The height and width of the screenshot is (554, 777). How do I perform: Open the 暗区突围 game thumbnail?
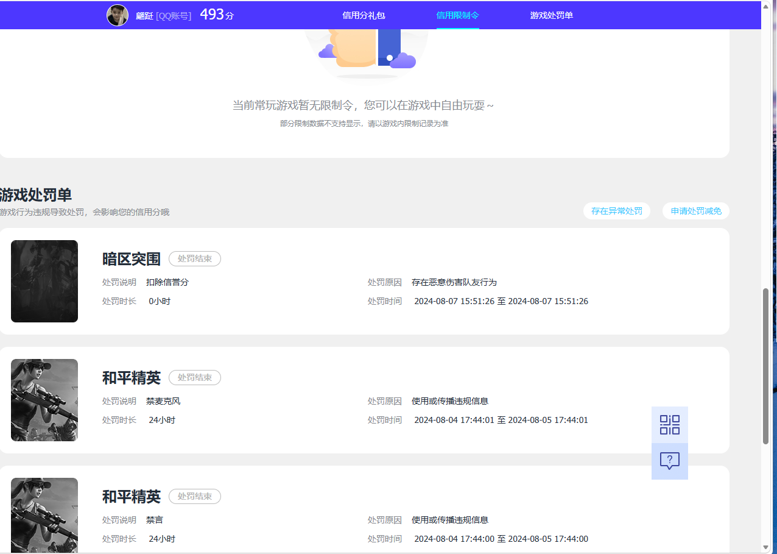point(44,281)
